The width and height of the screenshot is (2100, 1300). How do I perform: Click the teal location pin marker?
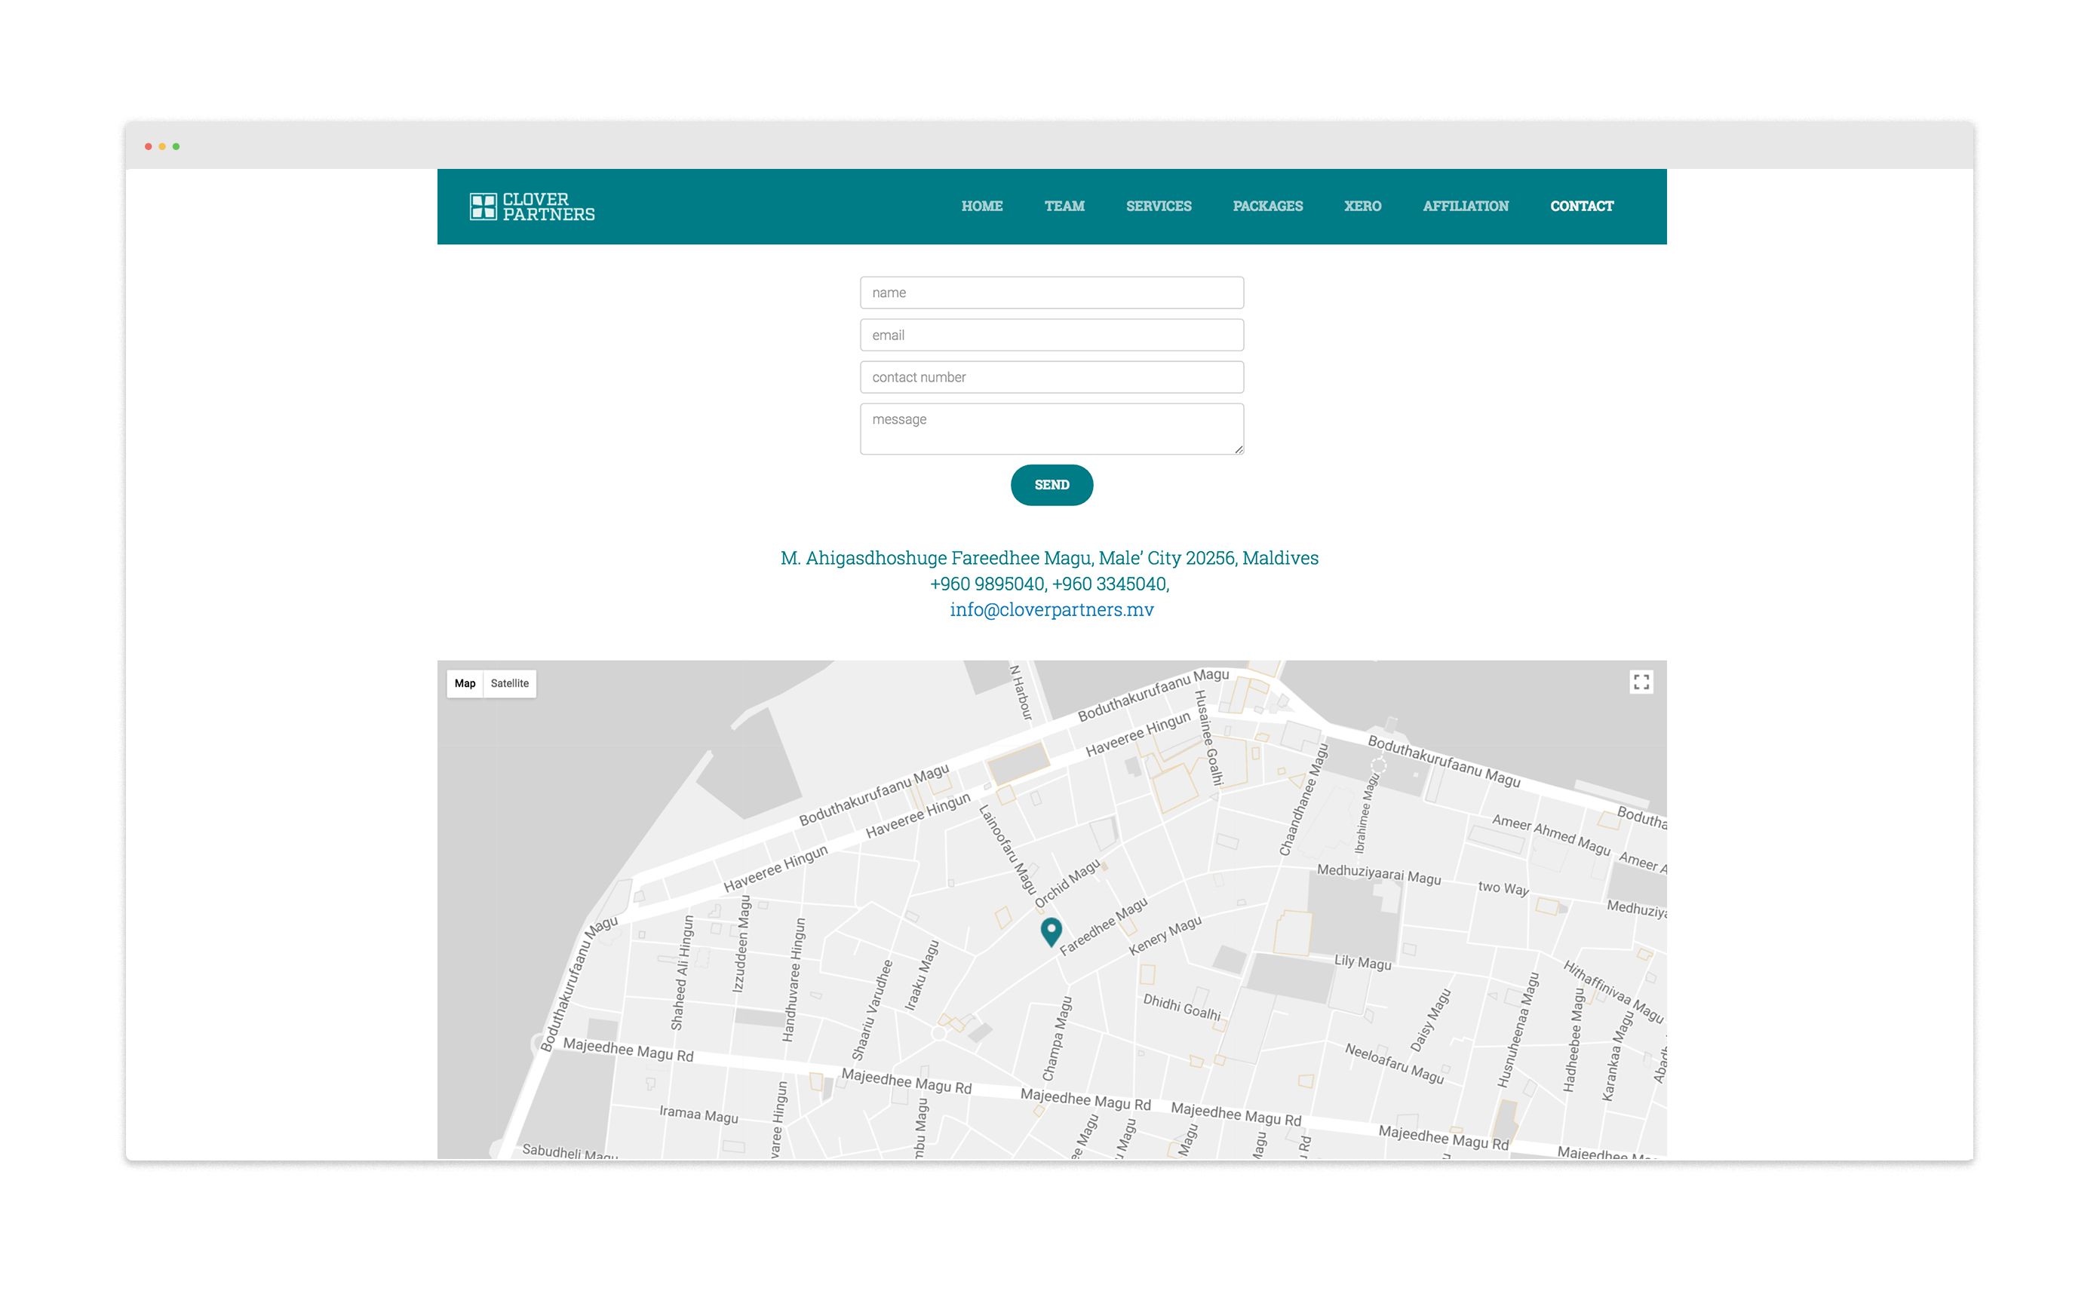coord(1050,931)
